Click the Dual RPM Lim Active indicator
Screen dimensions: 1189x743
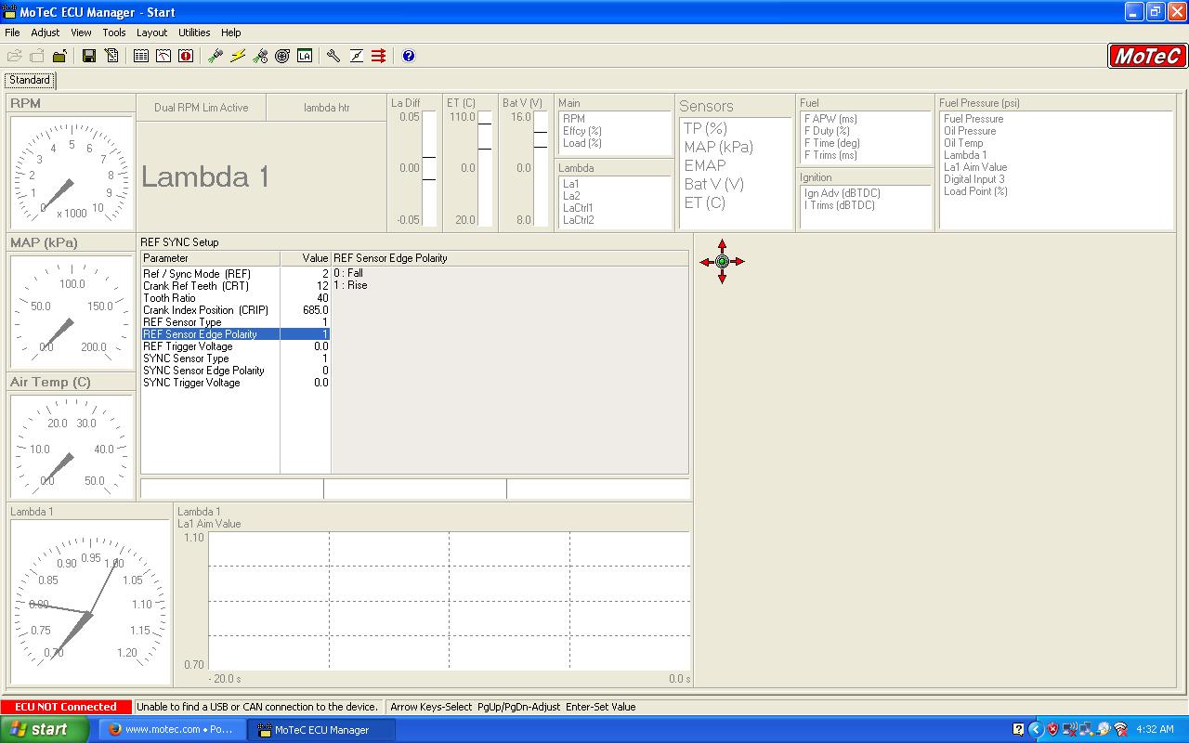pos(202,108)
